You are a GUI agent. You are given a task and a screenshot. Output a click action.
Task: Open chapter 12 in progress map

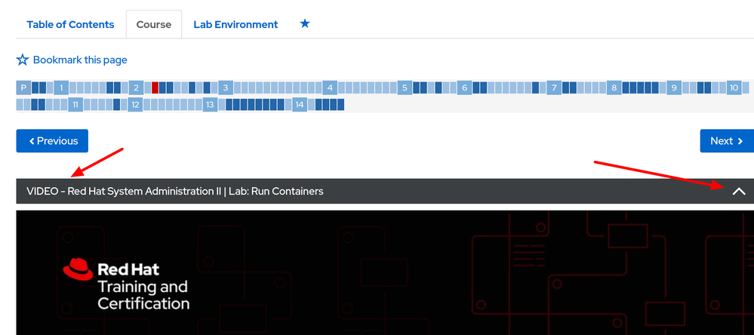tap(135, 104)
